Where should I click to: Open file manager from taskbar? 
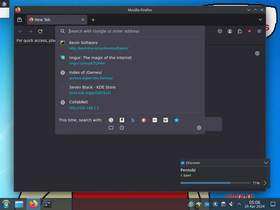pos(19,204)
